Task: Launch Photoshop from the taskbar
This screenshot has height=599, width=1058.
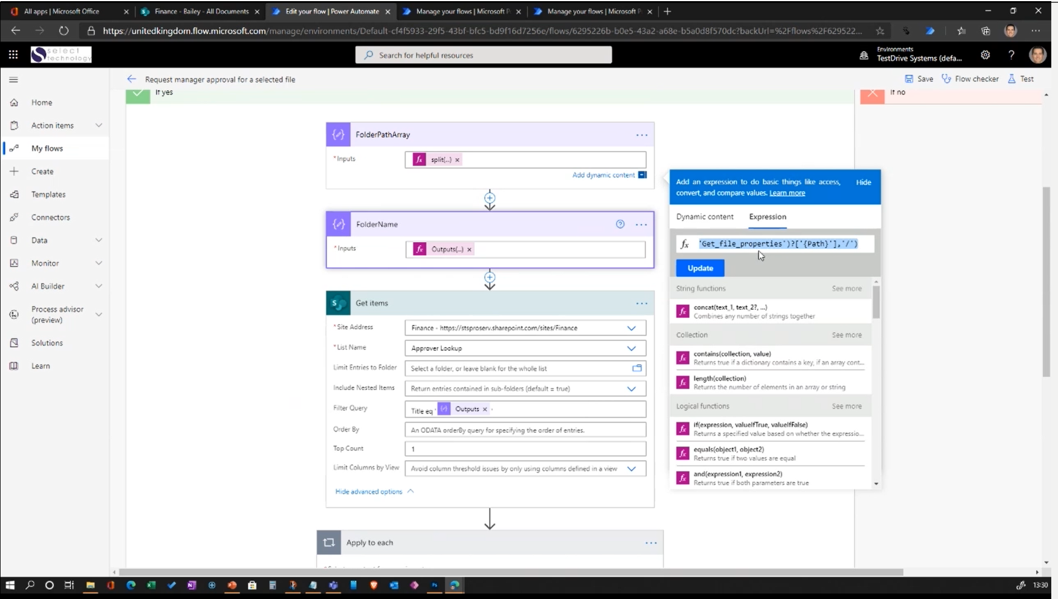Action: (435, 586)
